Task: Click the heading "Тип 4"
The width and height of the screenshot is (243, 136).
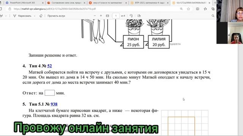Action: tap(35, 66)
